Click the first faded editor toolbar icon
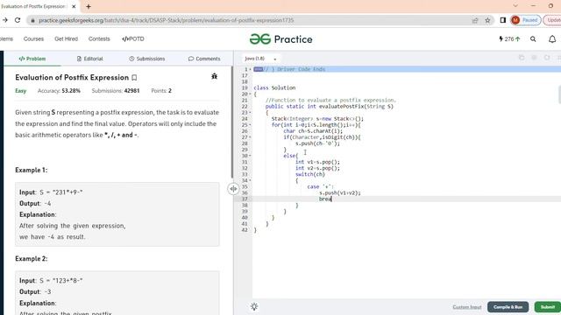Viewport: 561px width, 315px height. click(522, 58)
